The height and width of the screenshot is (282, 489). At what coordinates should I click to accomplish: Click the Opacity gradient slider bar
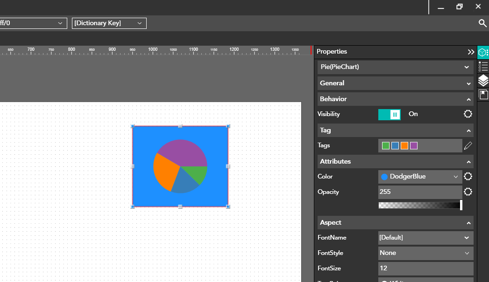point(419,205)
